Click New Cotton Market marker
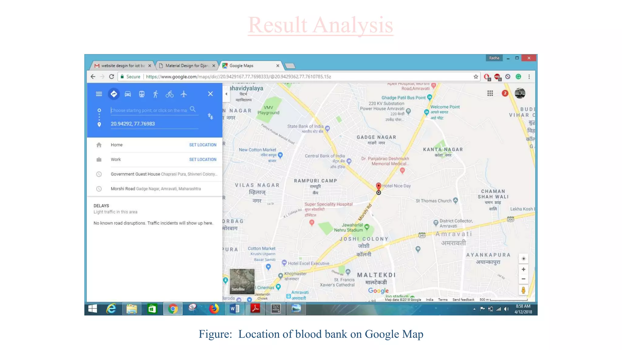The height and width of the screenshot is (350, 622). tap(280, 155)
